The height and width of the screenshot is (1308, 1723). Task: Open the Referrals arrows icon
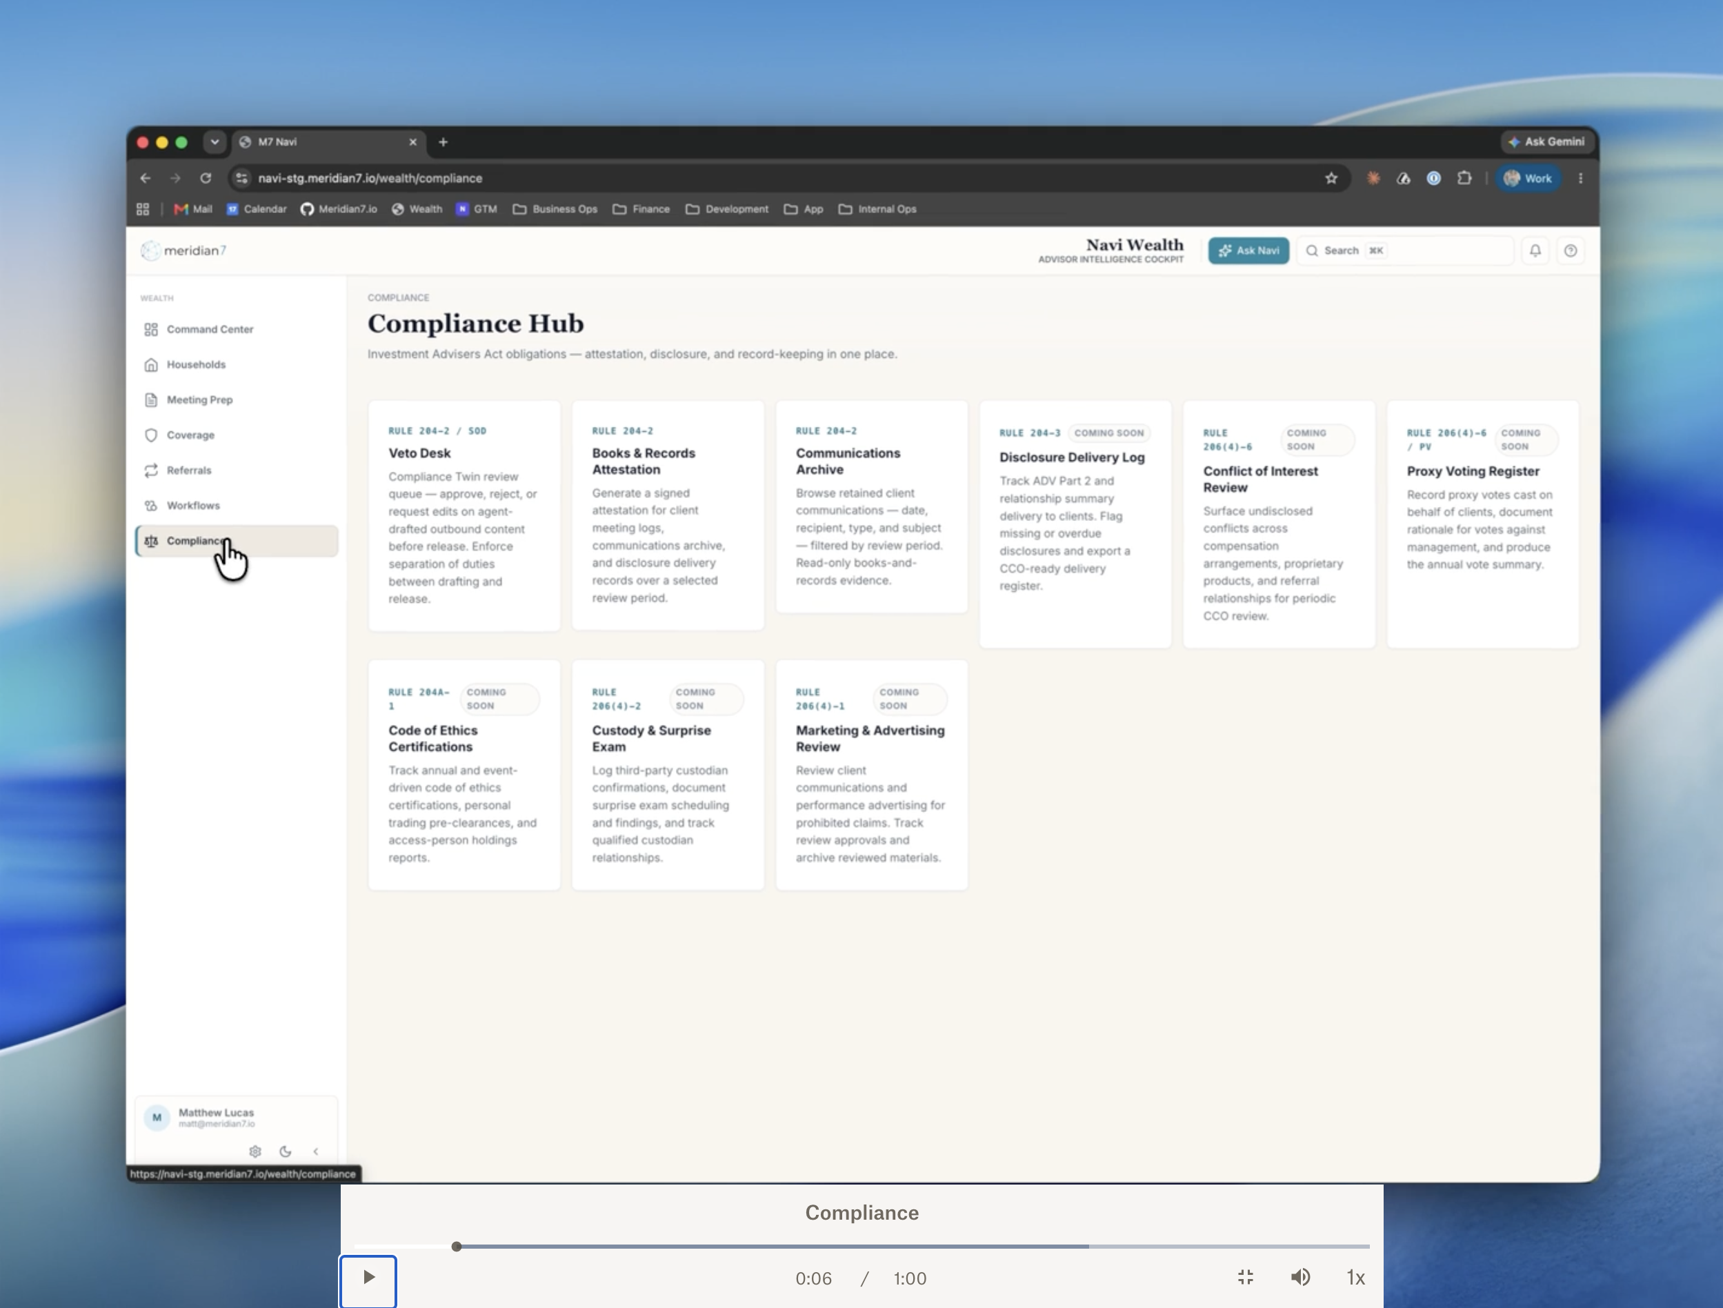click(151, 470)
